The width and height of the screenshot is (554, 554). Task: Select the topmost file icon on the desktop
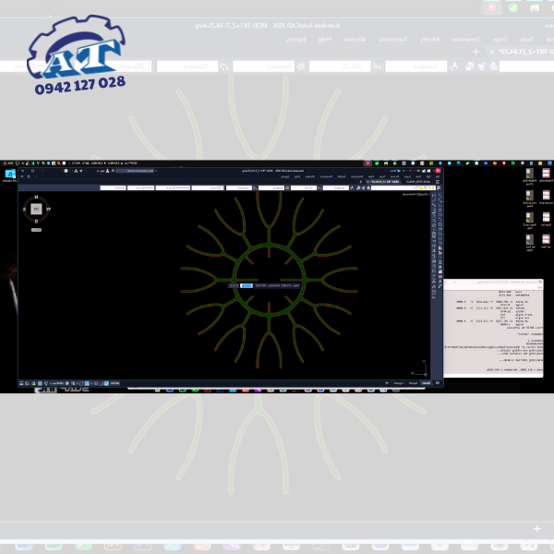click(x=530, y=175)
